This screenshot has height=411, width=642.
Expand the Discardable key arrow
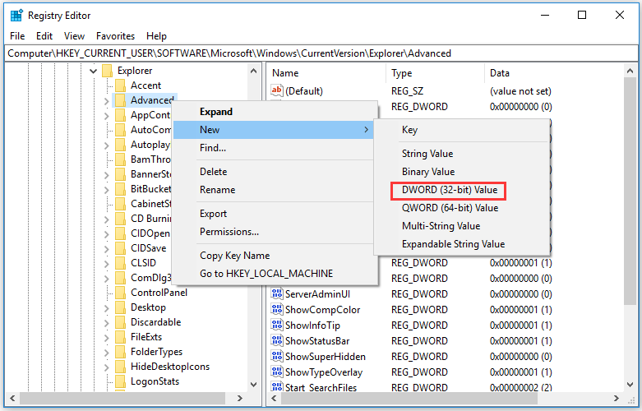point(107,322)
